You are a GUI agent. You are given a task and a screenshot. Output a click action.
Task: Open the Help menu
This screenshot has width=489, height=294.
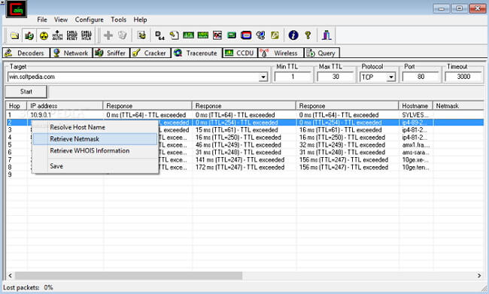pyautogui.click(x=140, y=20)
